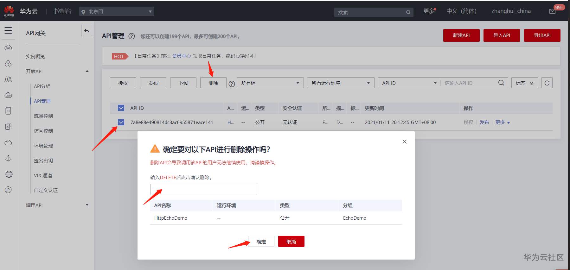Click the globe icon in the left rail
The height and width of the screenshot is (270, 570).
coord(9,174)
